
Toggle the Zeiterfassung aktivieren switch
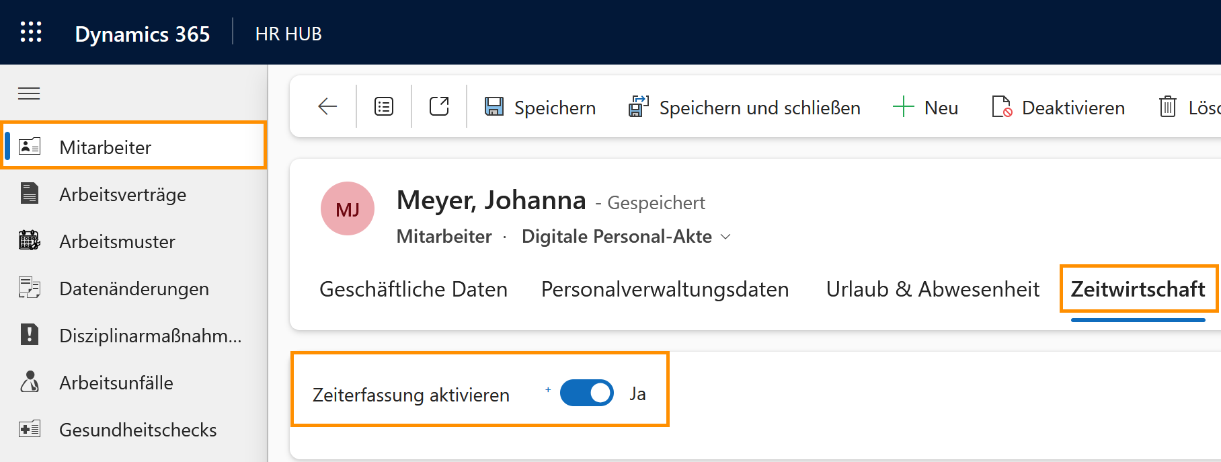pos(586,393)
